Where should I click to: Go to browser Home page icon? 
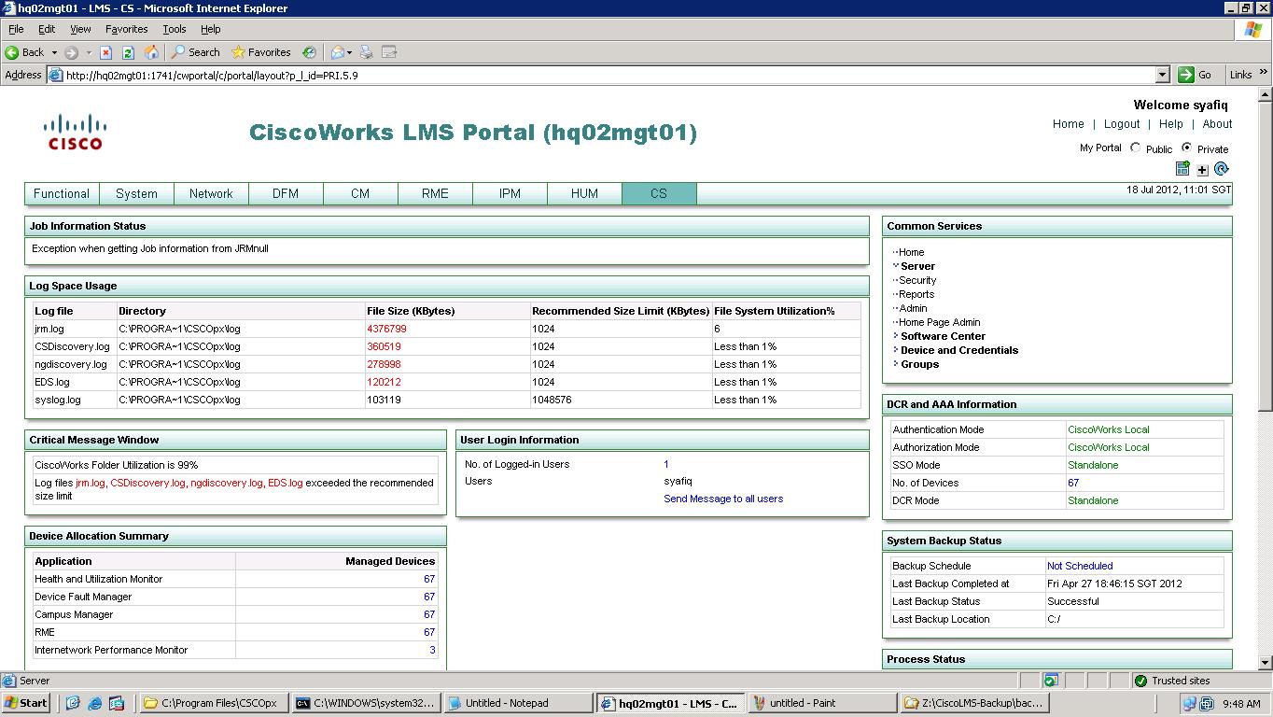point(151,52)
